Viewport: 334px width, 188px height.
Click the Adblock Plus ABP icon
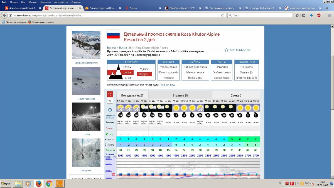pos(318,15)
